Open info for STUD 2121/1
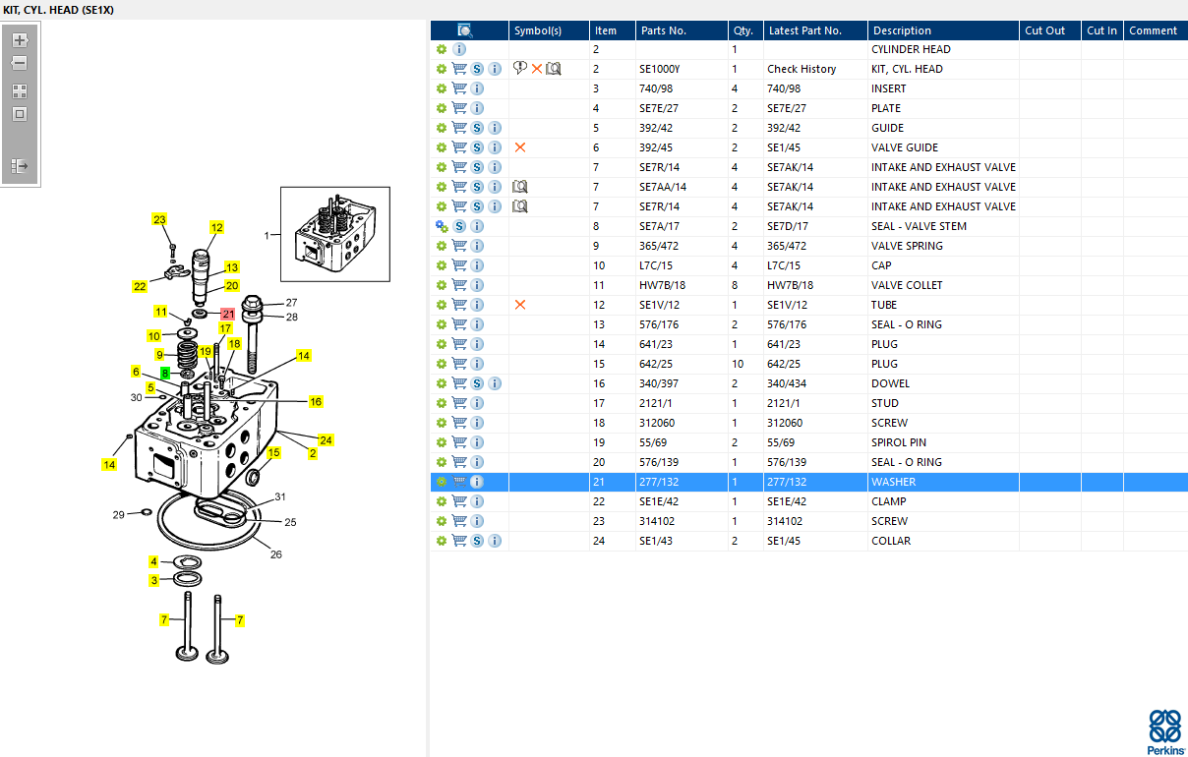The image size is (1188, 757). pyautogui.click(x=477, y=403)
